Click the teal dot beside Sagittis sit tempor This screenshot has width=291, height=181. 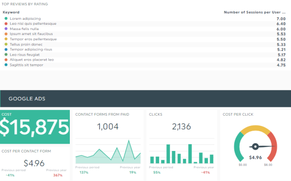pyautogui.click(x=6, y=65)
